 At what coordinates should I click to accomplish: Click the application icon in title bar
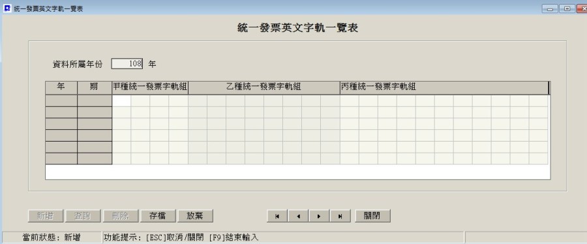[7, 8]
